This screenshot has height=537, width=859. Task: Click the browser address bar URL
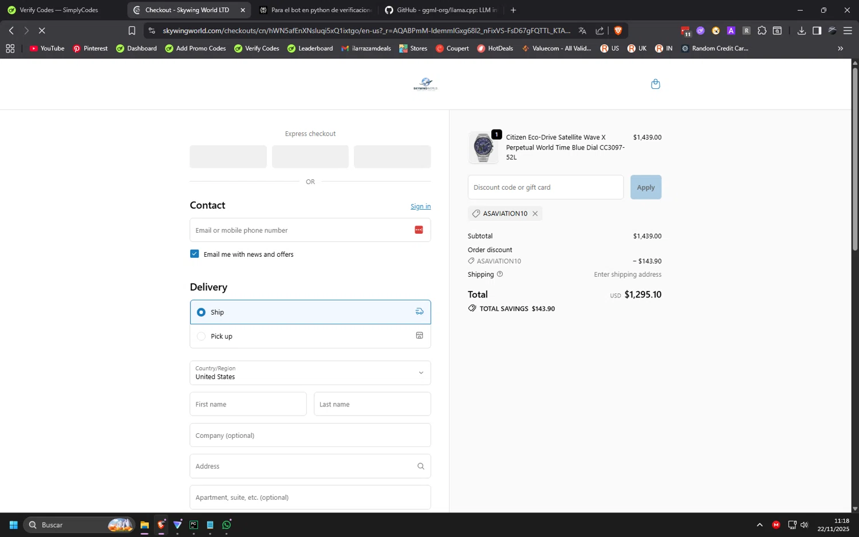(x=367, y=31)
